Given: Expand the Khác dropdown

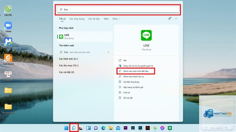Looking at the screenshot, I should (x=116, y=19).
